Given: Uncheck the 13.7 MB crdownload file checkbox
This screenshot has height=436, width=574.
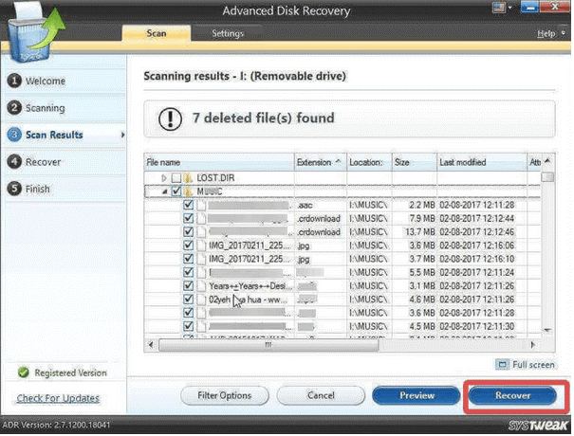Looking at the screenshot, I should (188, 232).
